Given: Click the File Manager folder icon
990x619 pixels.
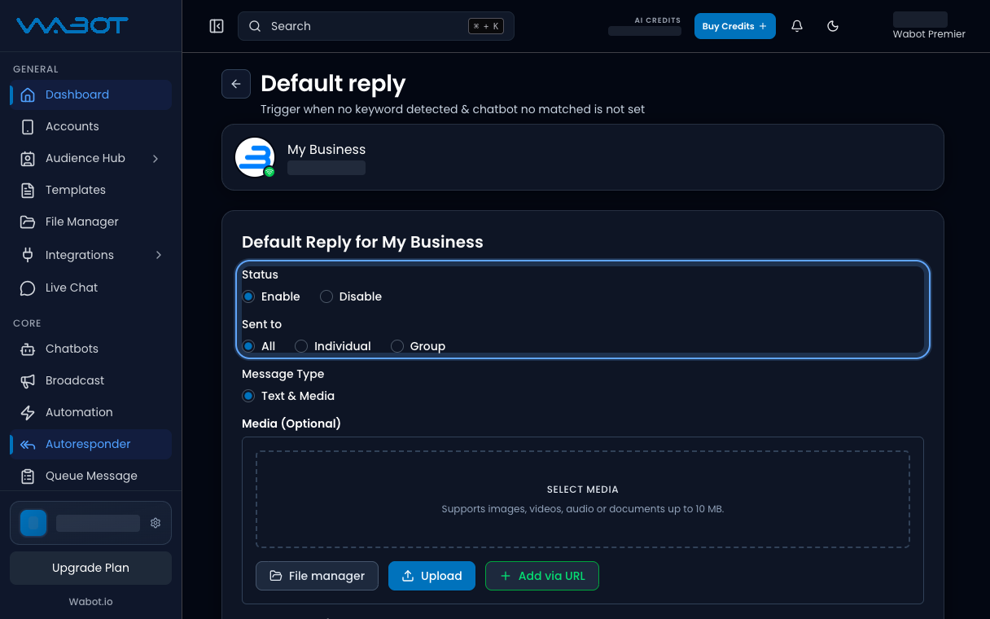Looking at the screenshot, I should click(x=28, y=222).
